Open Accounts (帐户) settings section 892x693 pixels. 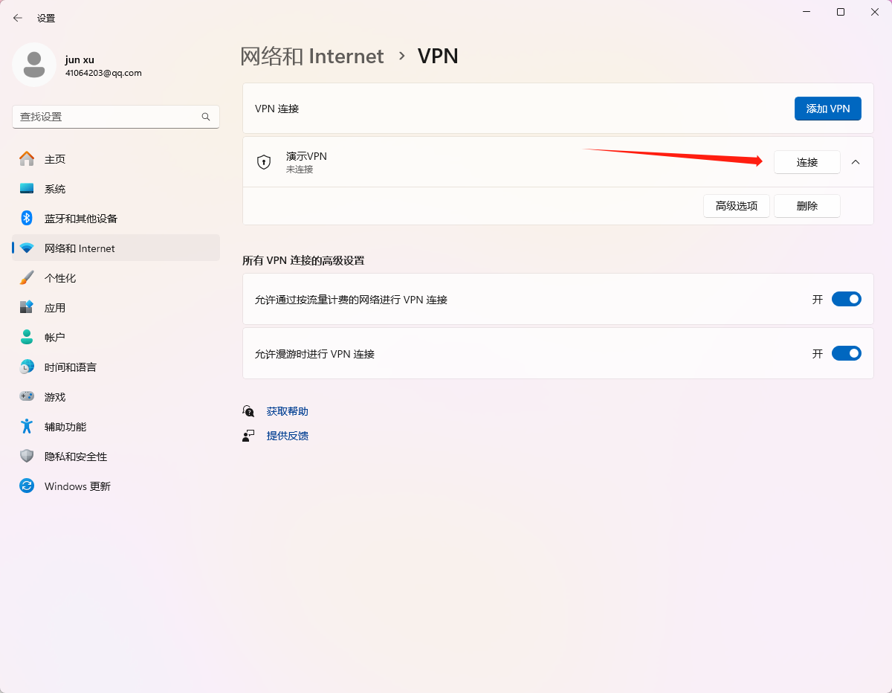coord(55,338)
